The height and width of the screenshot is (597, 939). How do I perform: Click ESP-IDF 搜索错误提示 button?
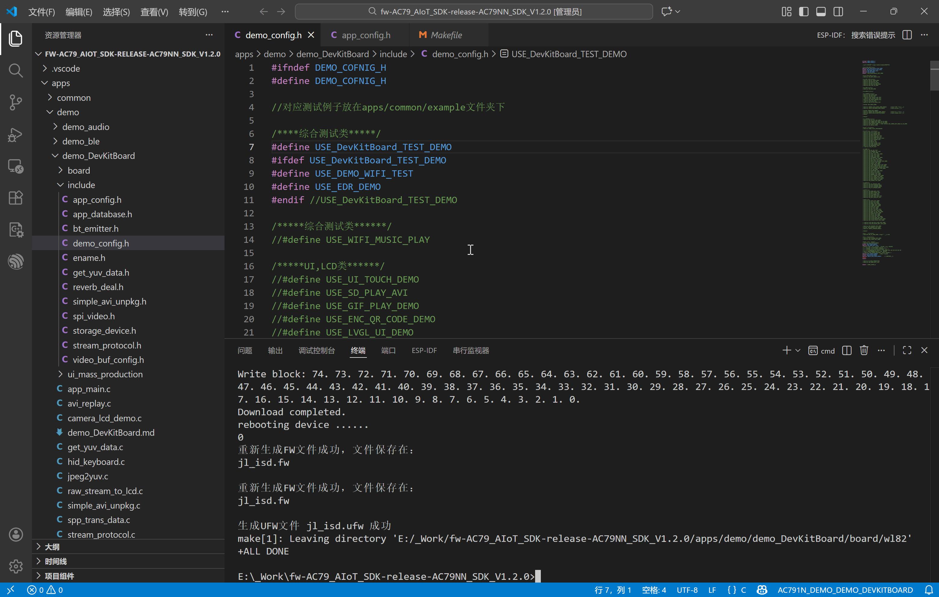[x=856, y=35]
